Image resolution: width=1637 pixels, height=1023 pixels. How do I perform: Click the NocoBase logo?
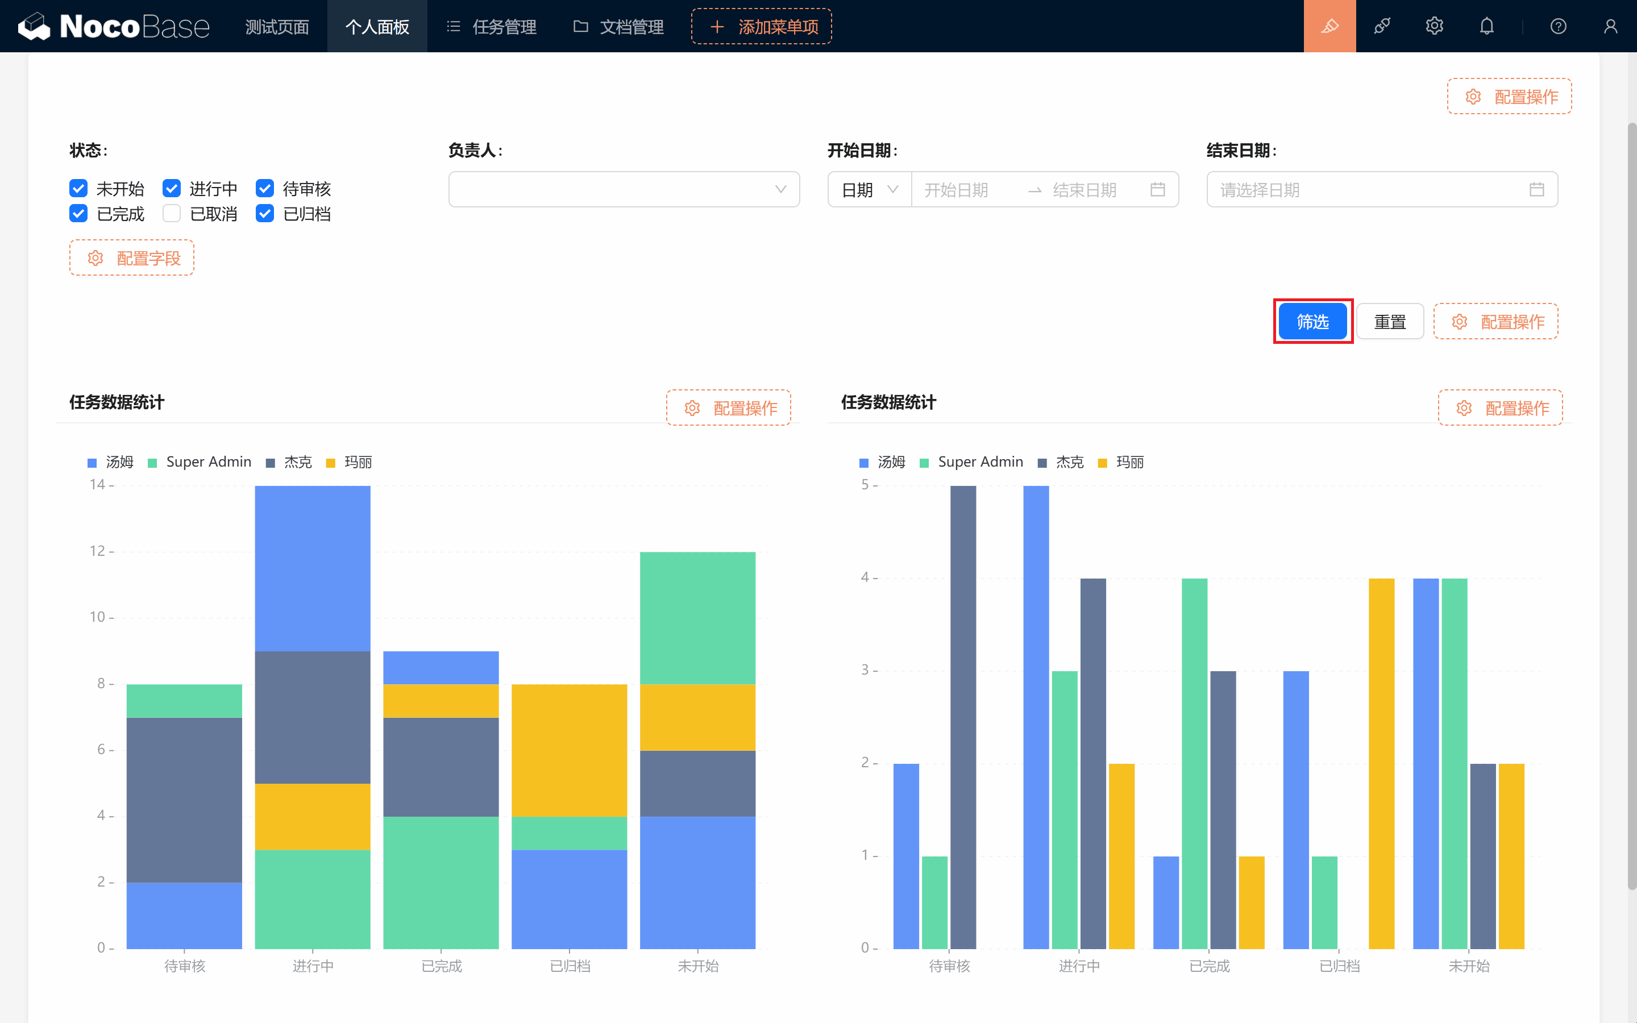(x=114, y=26)
